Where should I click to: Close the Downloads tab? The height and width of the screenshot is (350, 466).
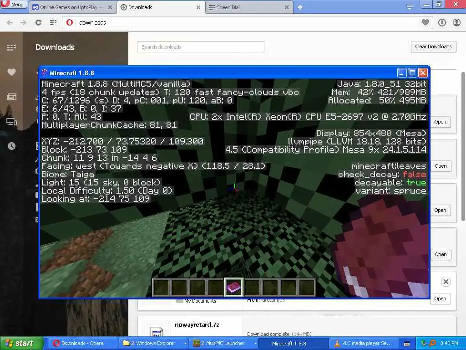(198, 7)
